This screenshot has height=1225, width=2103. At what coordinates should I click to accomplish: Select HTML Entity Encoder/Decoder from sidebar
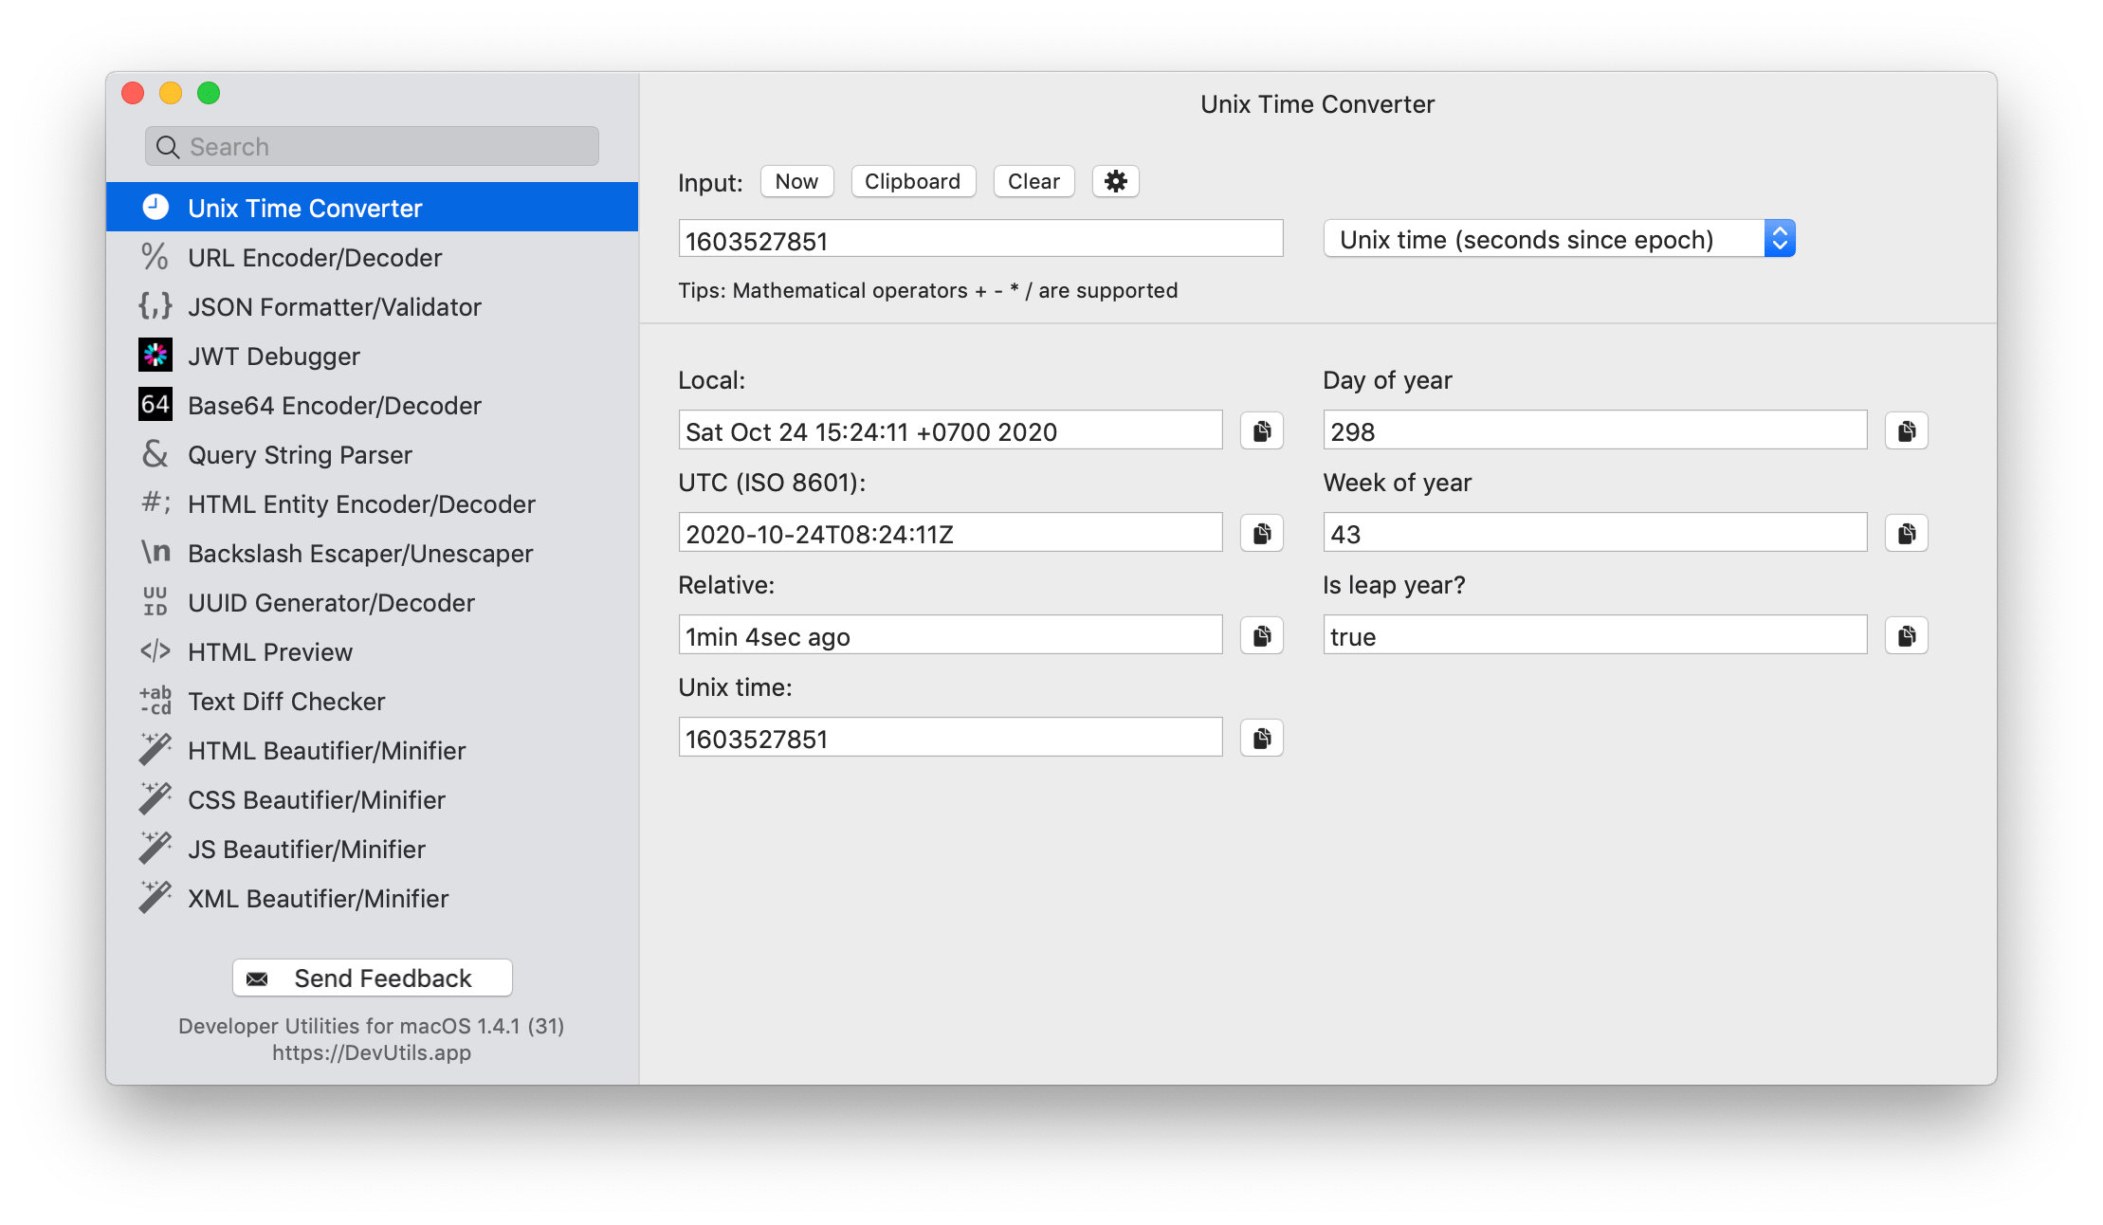coord(360,503)
